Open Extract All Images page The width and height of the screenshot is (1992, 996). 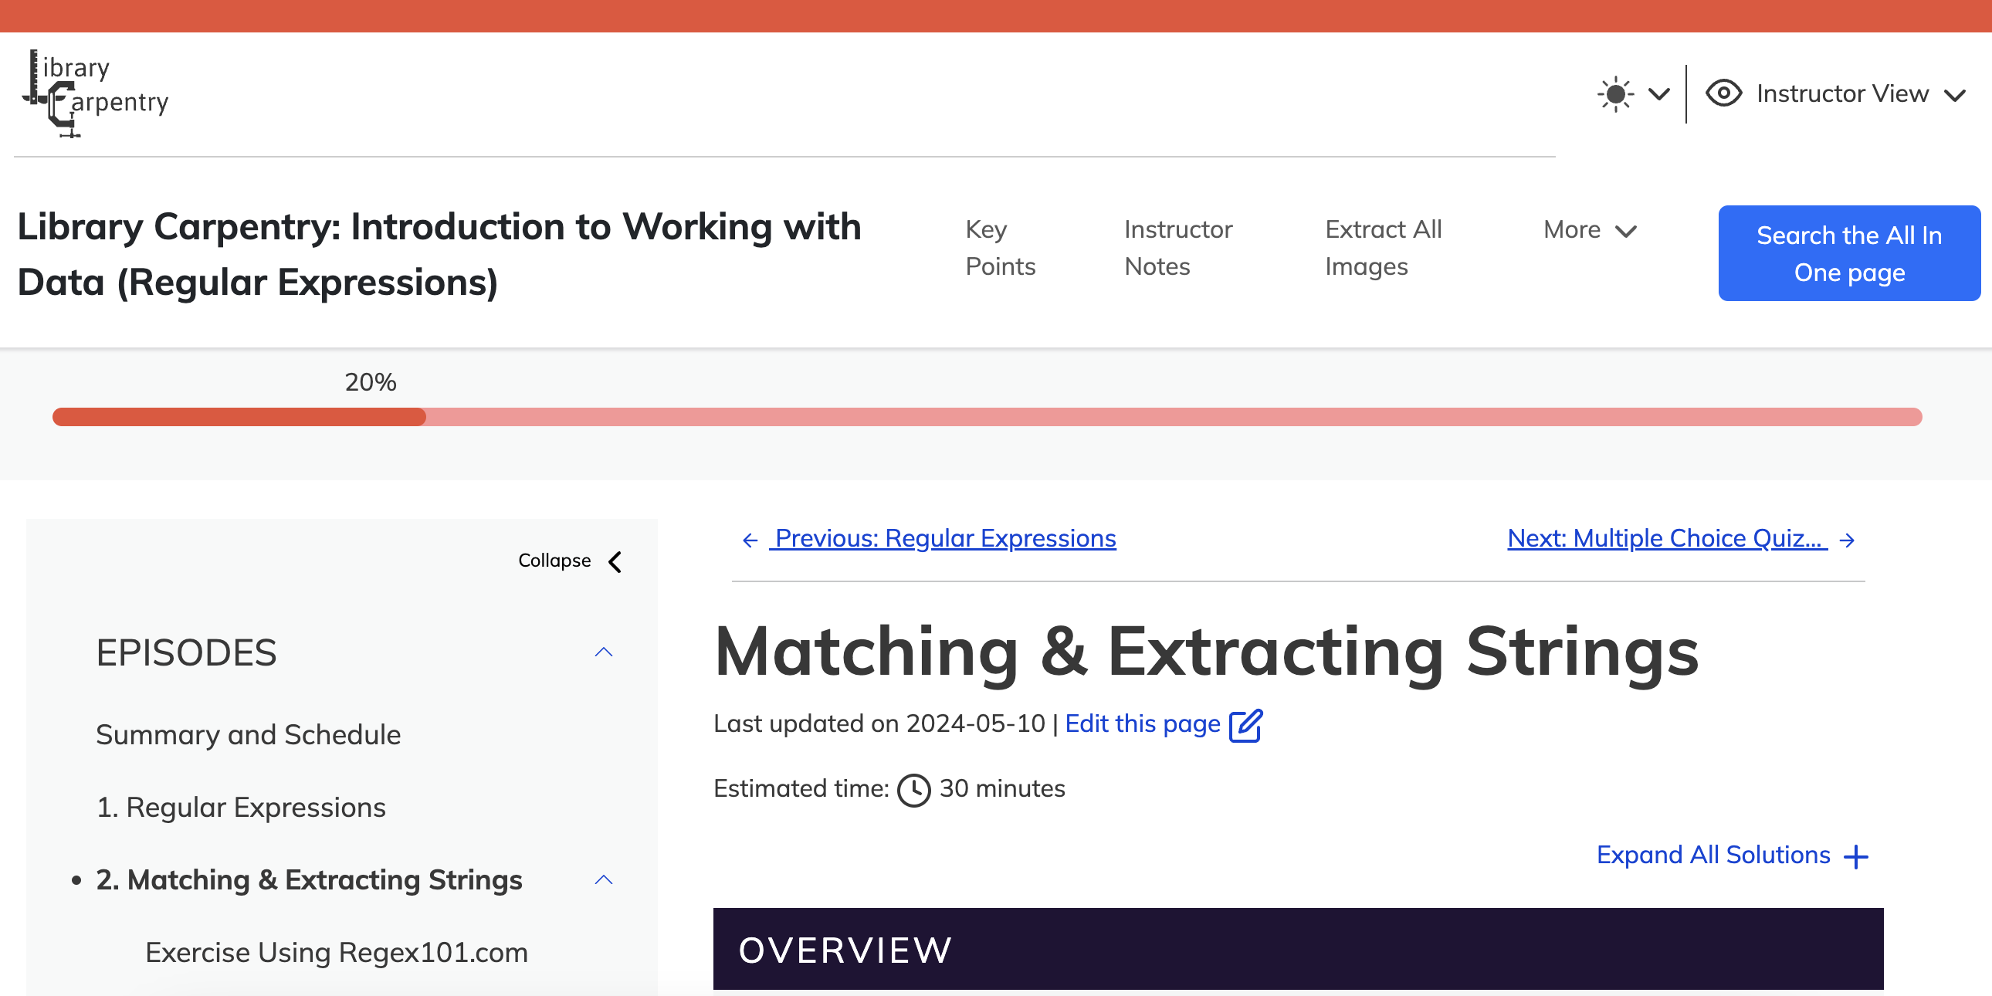tap(1384, 247)
